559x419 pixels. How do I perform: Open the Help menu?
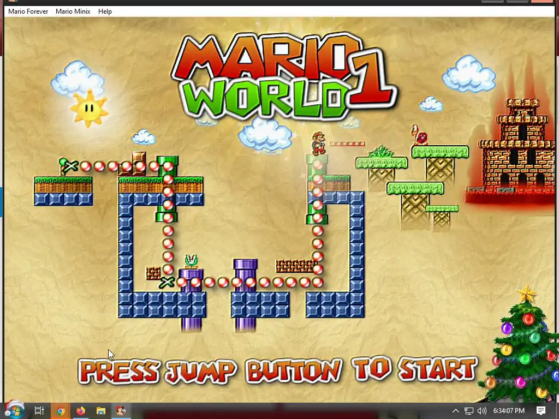click(x=105, y=11)
